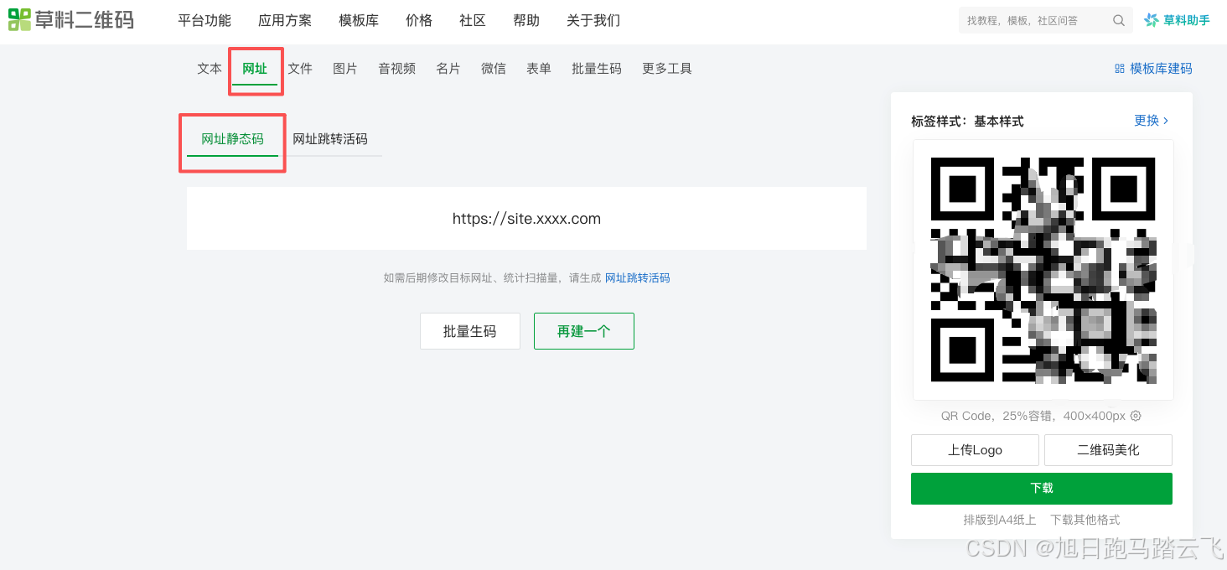The width and height of the screenshot is (1227, 570).
Task: Click the 排版到A4纸上 link
Action: coord(1000,520)
